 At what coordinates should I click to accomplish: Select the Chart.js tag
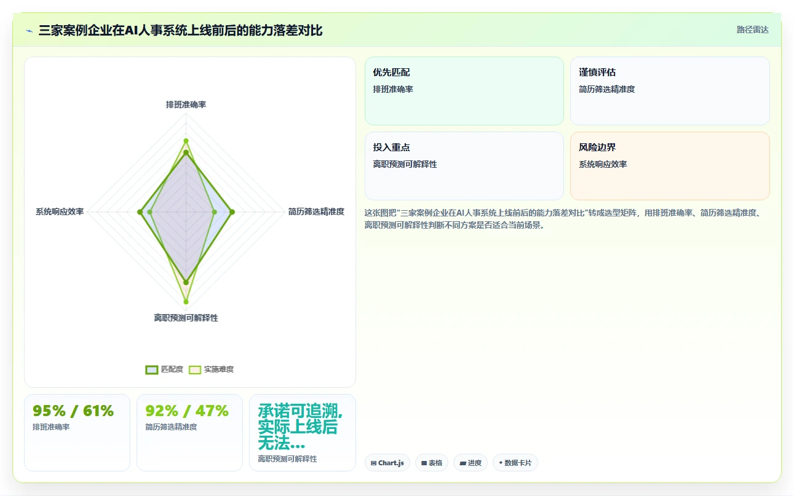[387, 463]
